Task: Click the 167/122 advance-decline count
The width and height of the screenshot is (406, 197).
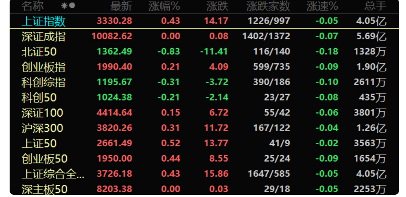Action: tap(272, 128)
